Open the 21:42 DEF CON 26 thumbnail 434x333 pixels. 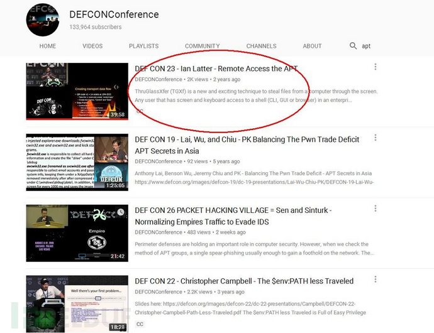coord(77,233)
